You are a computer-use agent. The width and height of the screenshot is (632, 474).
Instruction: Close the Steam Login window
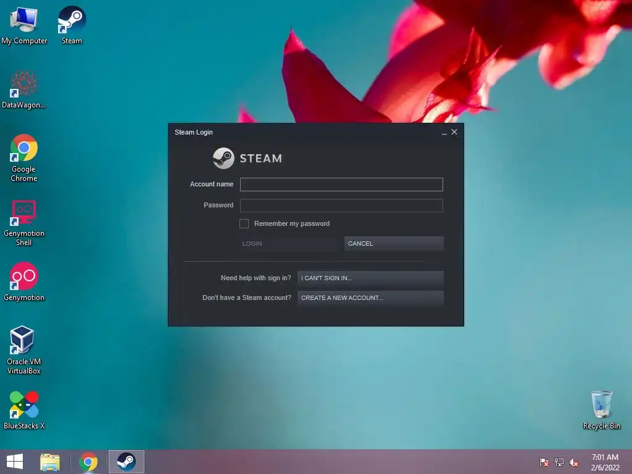point(454,132)
